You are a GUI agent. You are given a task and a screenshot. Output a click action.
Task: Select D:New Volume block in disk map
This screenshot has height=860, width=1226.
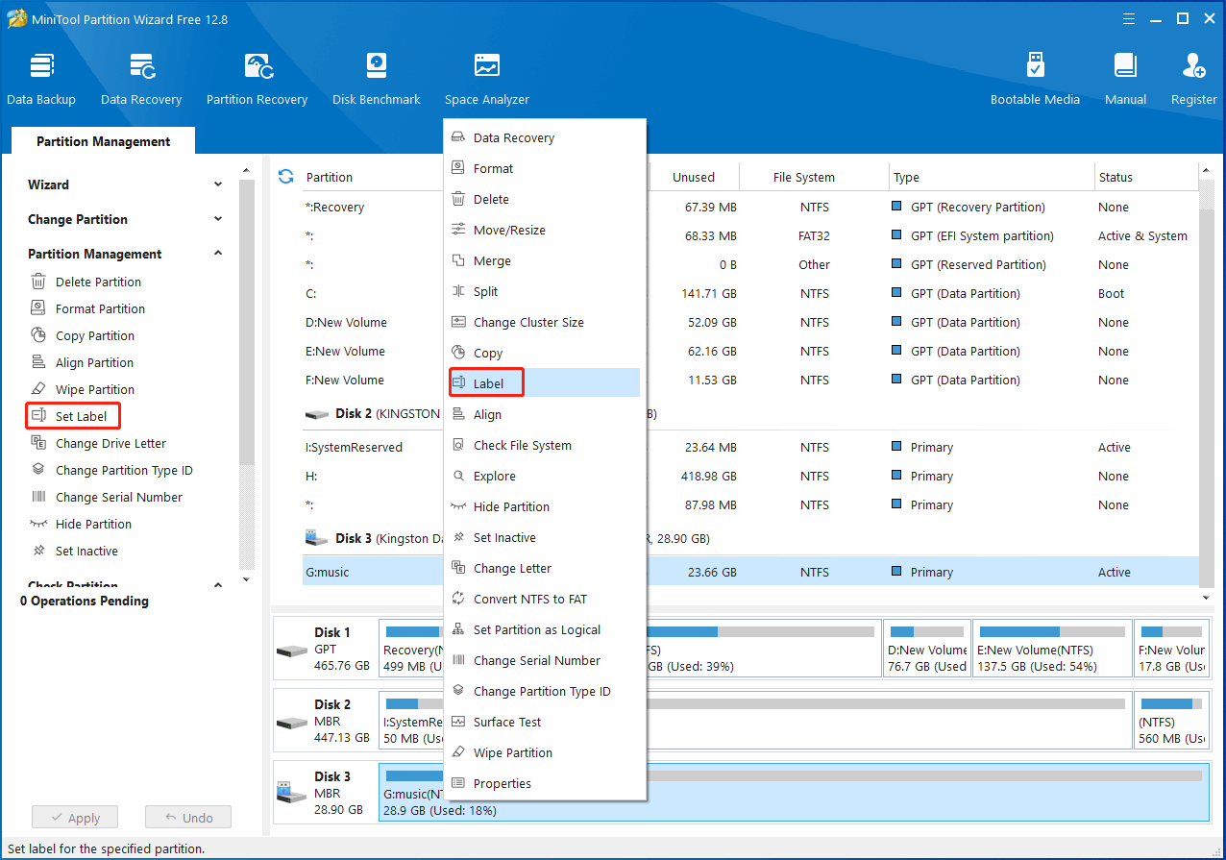[927, 649]
